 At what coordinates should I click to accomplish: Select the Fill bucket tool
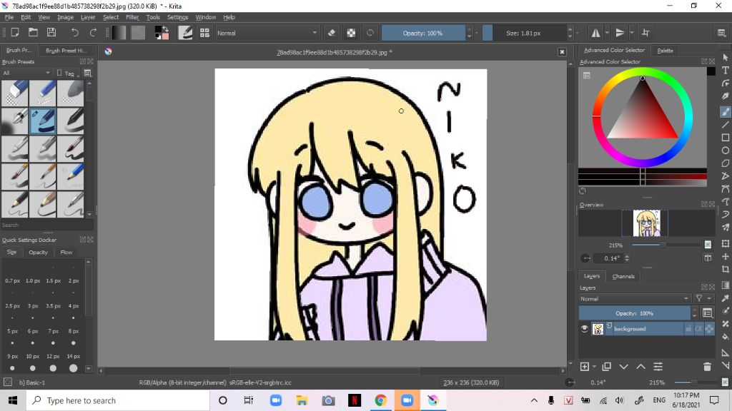click(725, 337)
